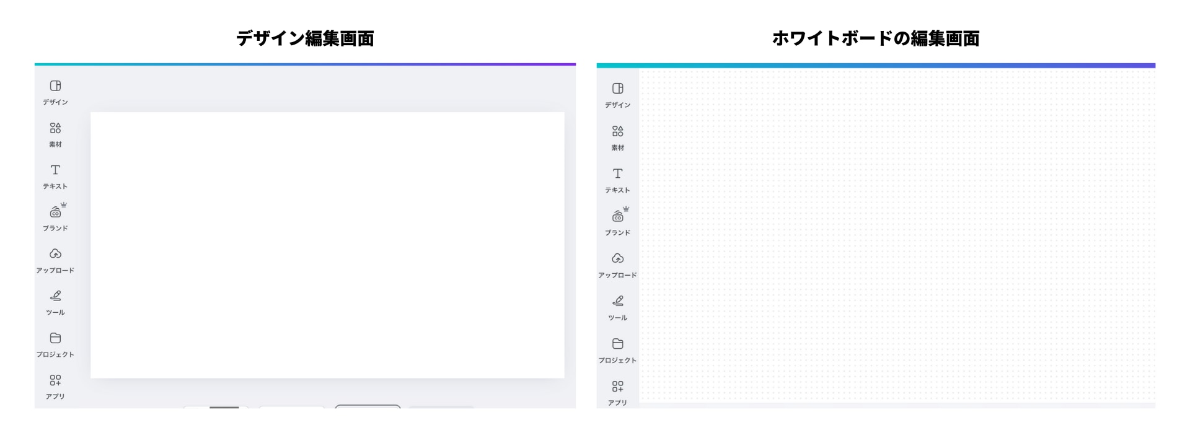This screenshot has height=438, width=1190.
Task: Select テキスト tool in the whiteboard editor
Action: [x=617, y=180]
